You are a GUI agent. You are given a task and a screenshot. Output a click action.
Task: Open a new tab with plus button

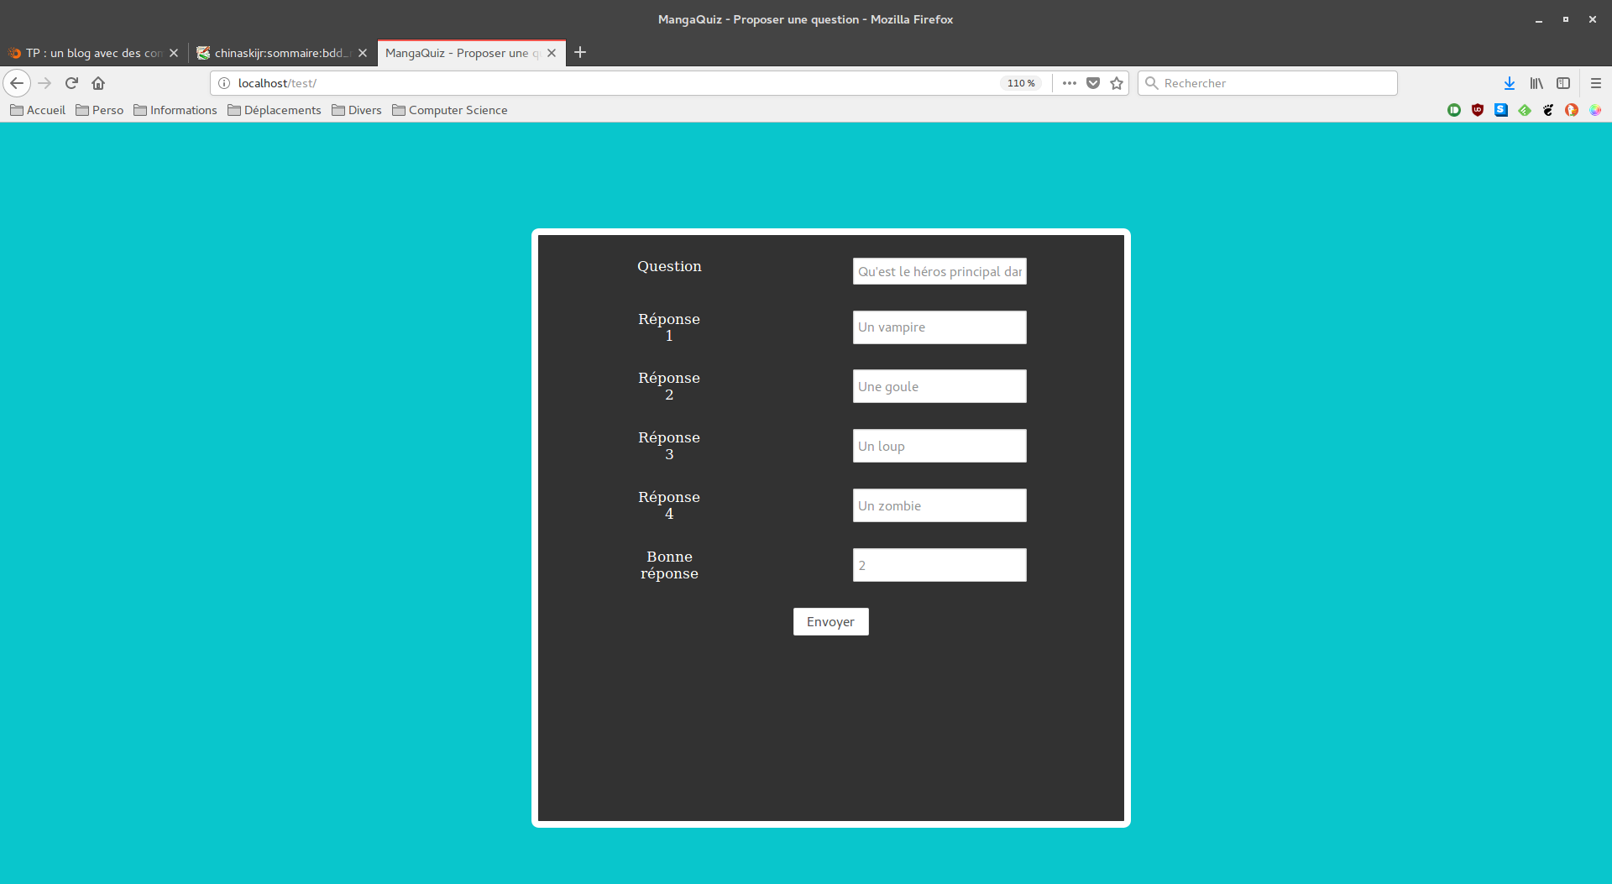580,52
